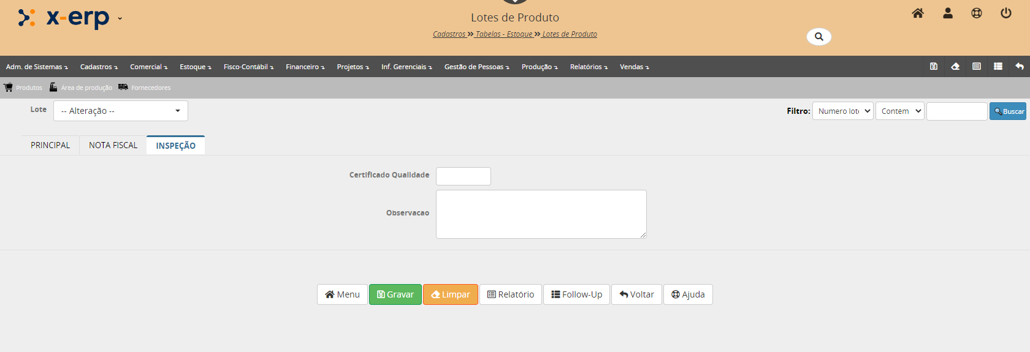
Task: Expand the Lote Alteração dropdown
Action: [x=121, y=111]
